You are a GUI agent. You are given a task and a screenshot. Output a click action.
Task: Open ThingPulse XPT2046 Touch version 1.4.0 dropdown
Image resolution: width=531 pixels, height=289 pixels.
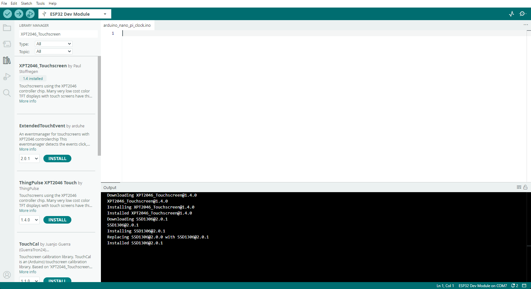click(29, 220)
